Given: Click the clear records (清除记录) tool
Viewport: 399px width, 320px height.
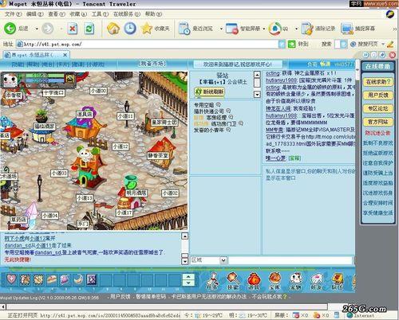Looking at the screenshot, I should pyautogui.click(x=318, y=29).
